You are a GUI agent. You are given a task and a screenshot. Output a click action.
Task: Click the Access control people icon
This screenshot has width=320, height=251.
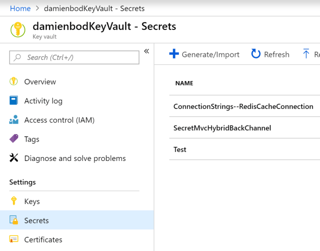14,120
